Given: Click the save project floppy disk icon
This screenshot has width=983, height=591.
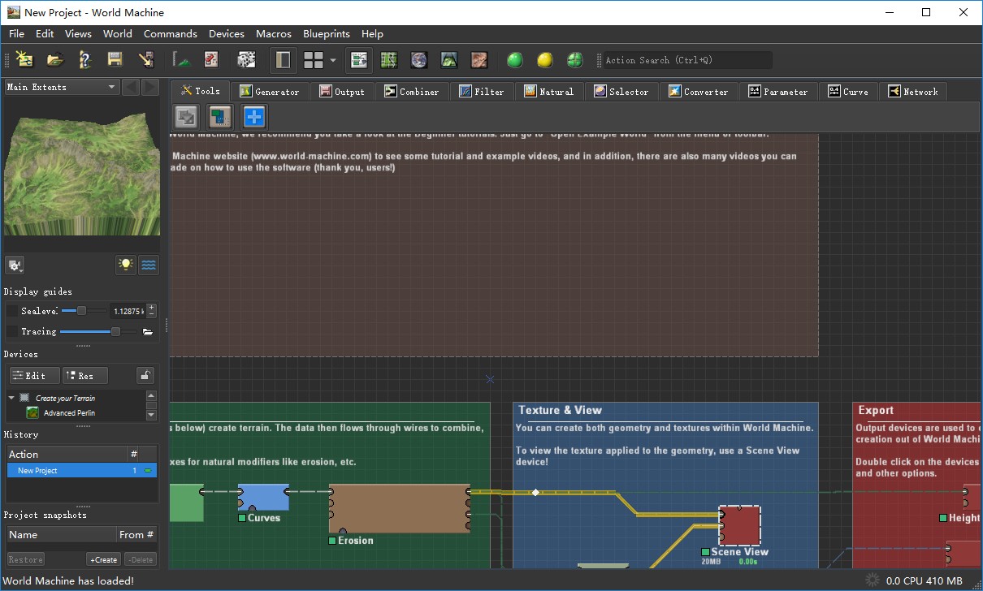Looking at the screenshot, I should 115,59.
